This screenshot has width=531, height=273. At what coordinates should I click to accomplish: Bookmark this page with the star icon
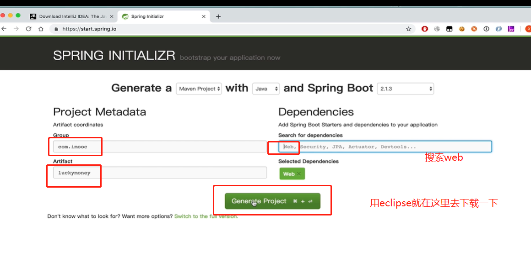pyautogui.click(x=408, y=29)
